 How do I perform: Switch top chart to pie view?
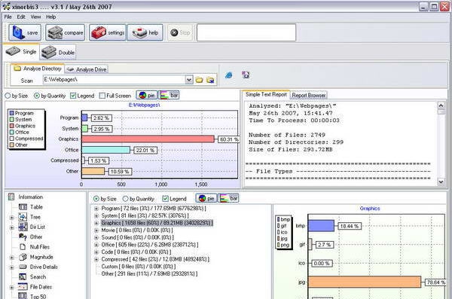pyautogui.click(x=147, y=95)
